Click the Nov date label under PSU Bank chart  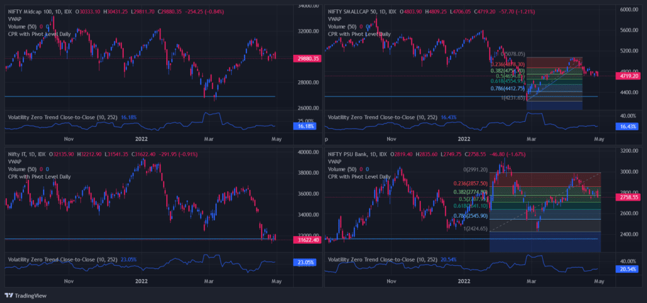click(392, 282)
